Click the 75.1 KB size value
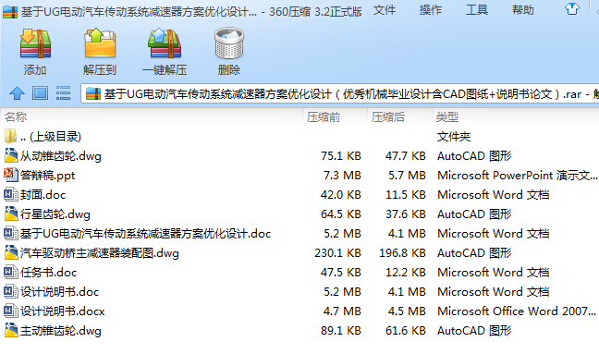The height and width of the screenshot is (354, 599). pos(341,156)
